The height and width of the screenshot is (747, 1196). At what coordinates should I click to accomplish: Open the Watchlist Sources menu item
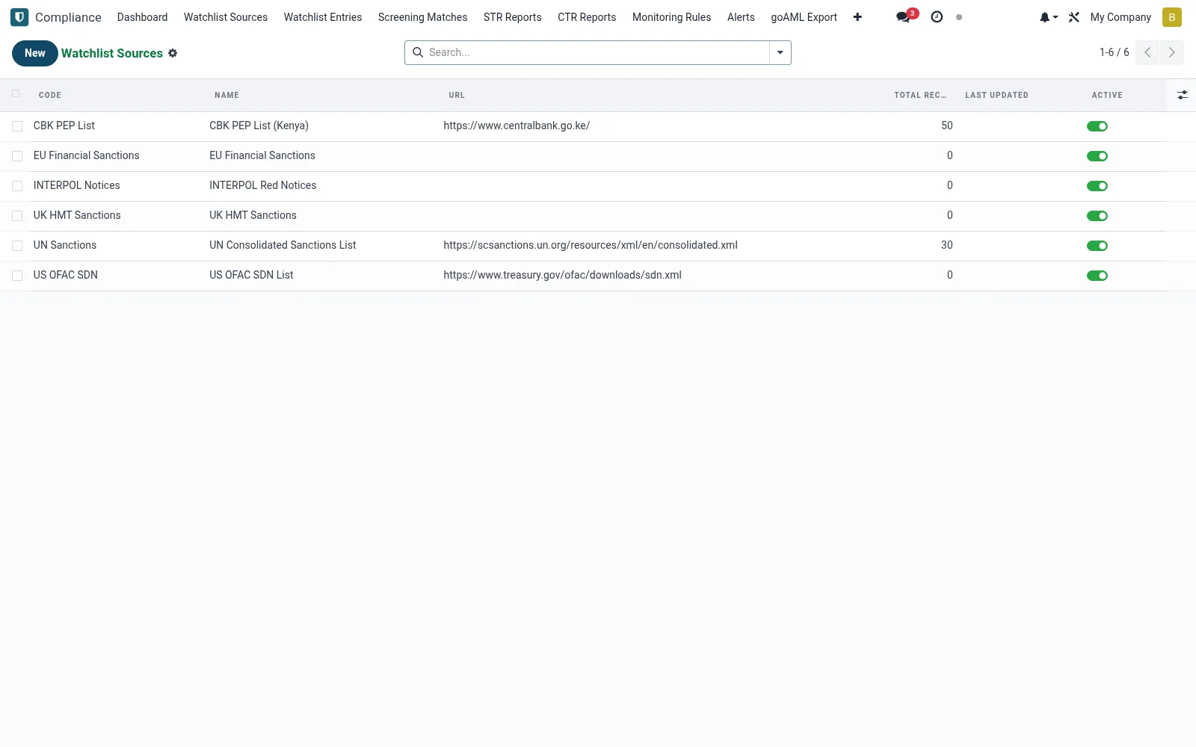226,17
